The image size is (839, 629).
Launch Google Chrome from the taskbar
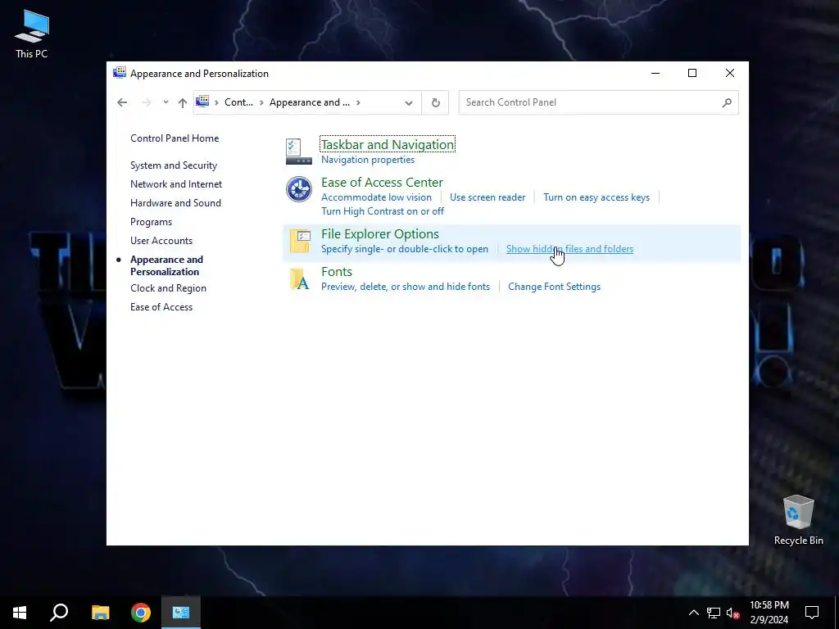pyautogui.click(x=141, y=613)
